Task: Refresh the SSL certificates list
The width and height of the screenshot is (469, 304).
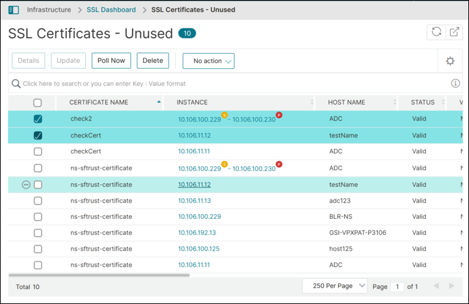Action: [x=436, y=32]
